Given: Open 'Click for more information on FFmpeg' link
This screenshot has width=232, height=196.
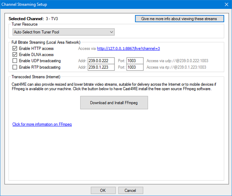Looking at the screenshot, I should click(x=42, y=124).
